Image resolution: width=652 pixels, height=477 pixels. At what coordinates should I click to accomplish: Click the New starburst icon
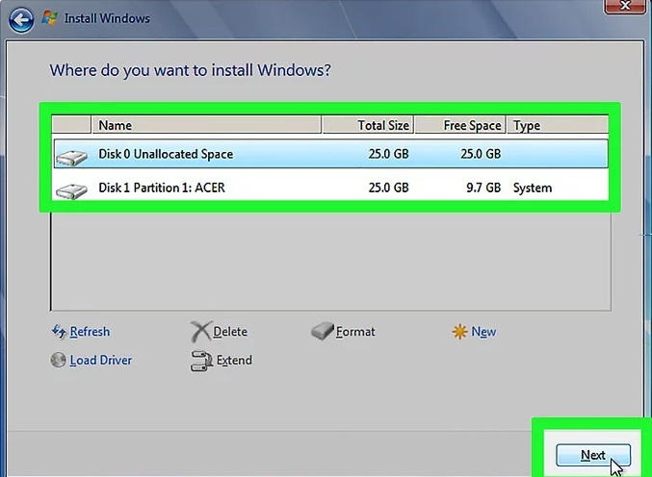(460, 332)
